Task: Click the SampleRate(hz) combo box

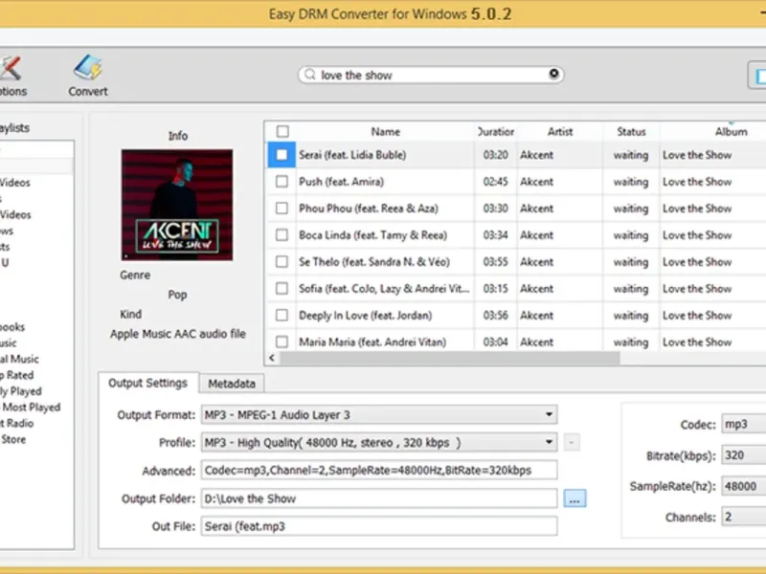Action: click(x=744, y=486)
